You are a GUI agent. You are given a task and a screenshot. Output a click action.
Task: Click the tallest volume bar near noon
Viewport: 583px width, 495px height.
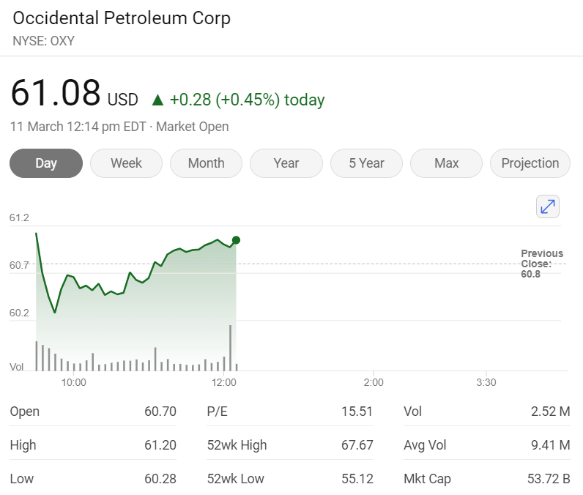pyautogui.click(x=231, y=348)
